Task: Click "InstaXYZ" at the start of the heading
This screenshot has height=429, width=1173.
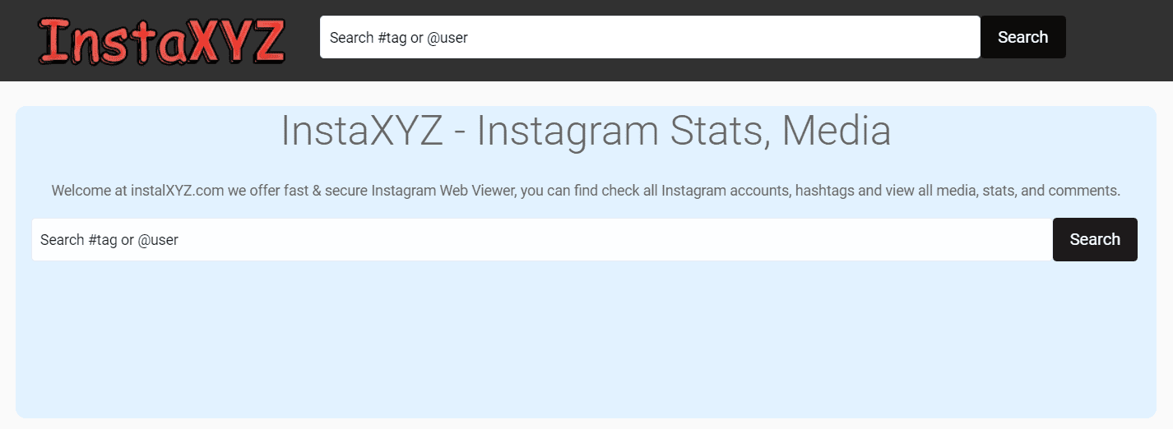Action: [x=362, y=131]
